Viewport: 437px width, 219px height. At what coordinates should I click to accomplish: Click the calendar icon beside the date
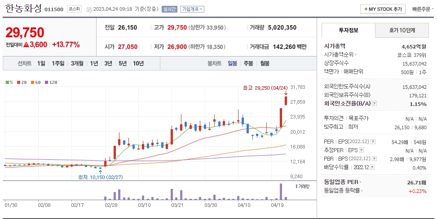click(x=89, y=9)
